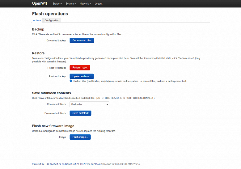
Task: Click the Flash image button
Action: click(x=80, y=137)
